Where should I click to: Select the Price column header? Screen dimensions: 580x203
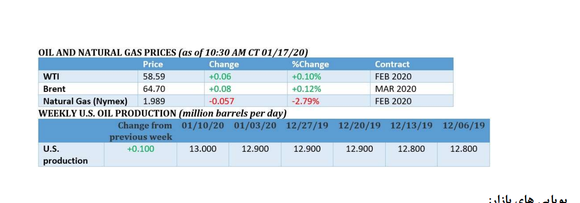(153, 64)
